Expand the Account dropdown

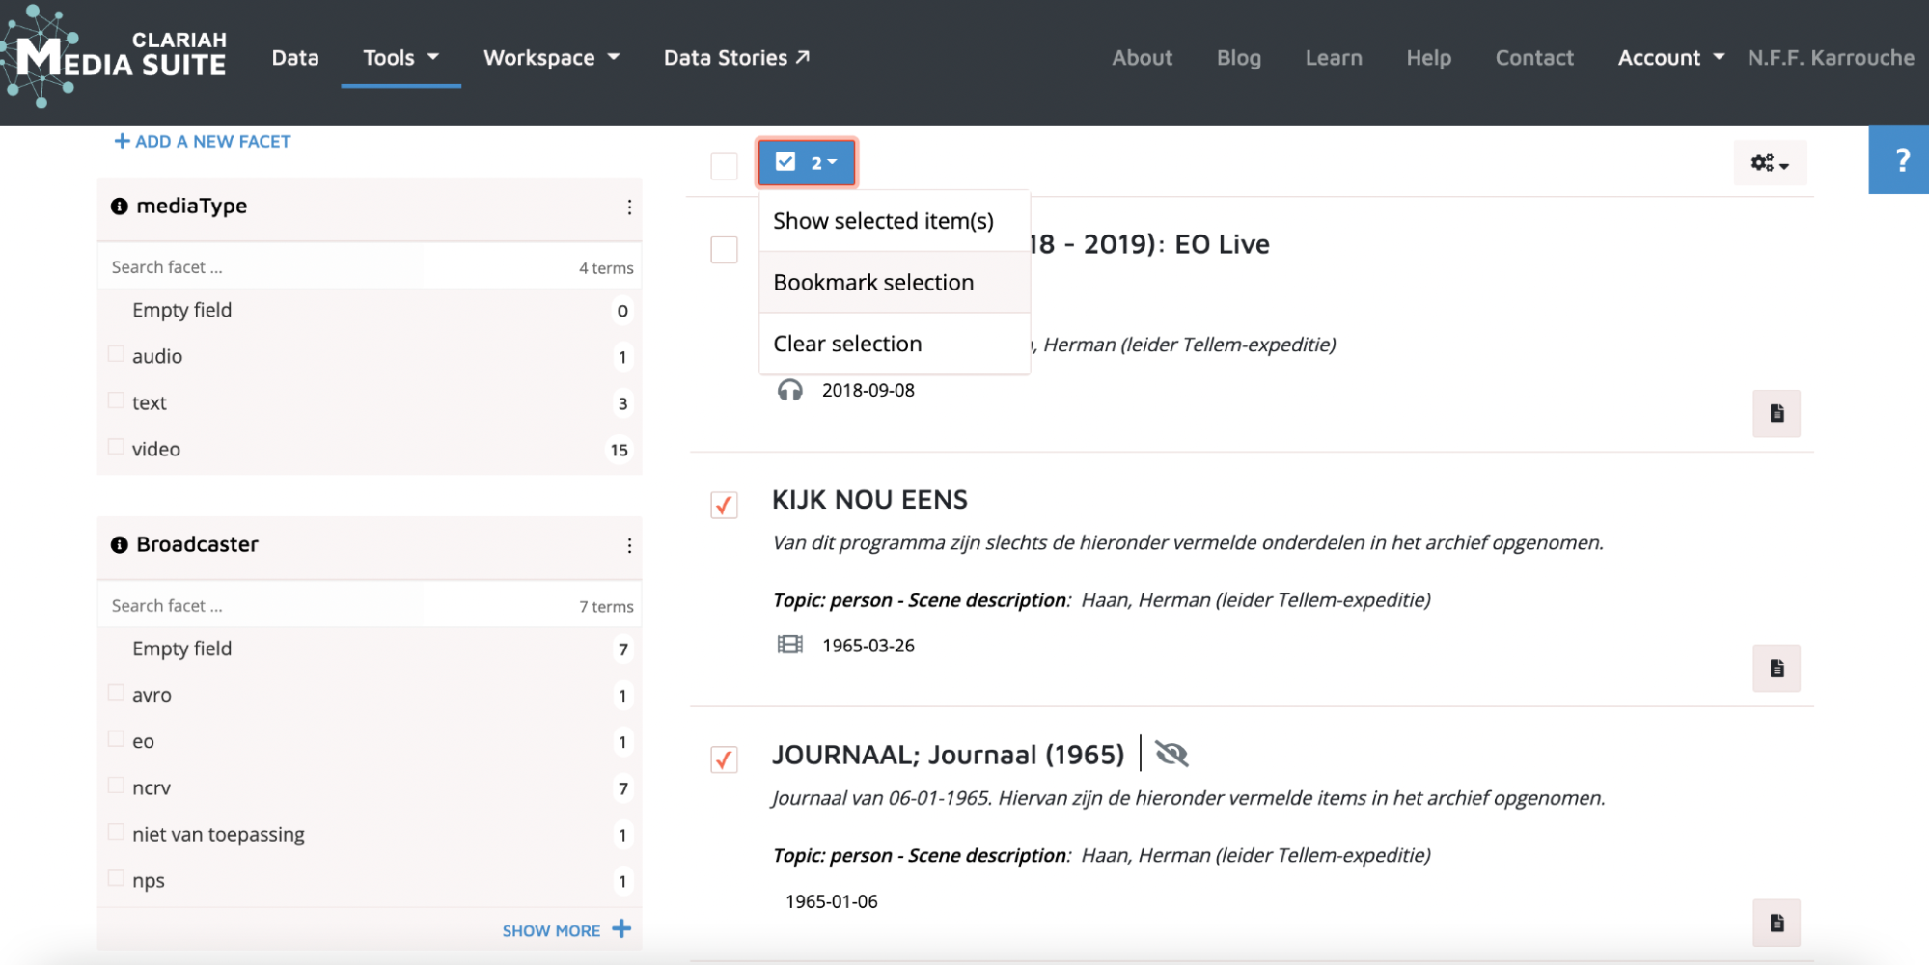coord(1670,58)
